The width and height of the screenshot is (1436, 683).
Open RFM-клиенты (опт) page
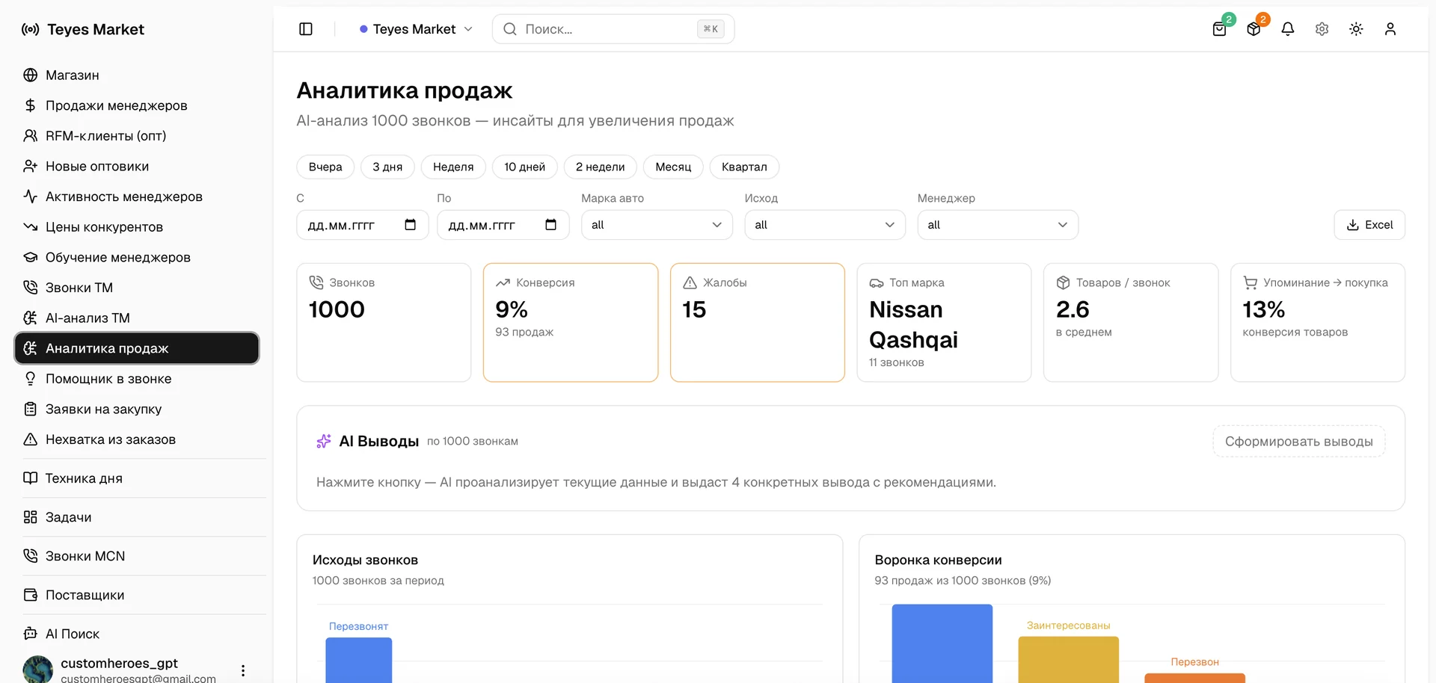[x=140, y=136]
